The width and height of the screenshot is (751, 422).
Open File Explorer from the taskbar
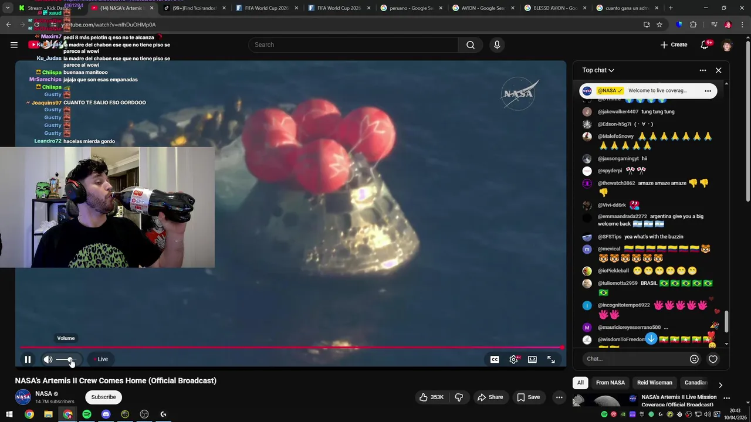[x=48, y=414]
